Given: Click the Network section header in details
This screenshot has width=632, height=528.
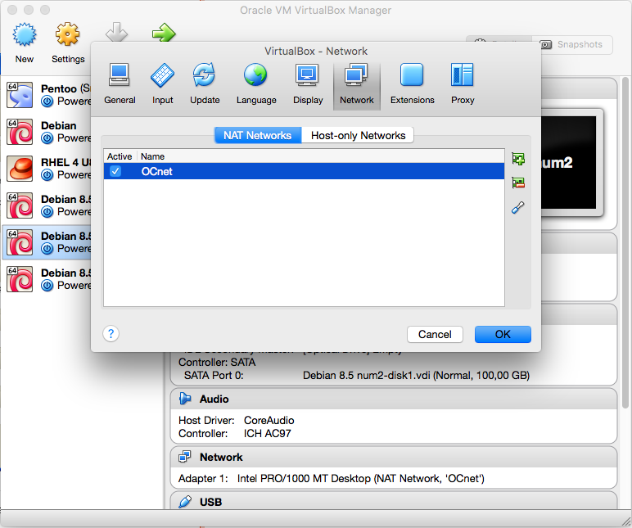Looking at the screenshot, I should click(394, 457).
